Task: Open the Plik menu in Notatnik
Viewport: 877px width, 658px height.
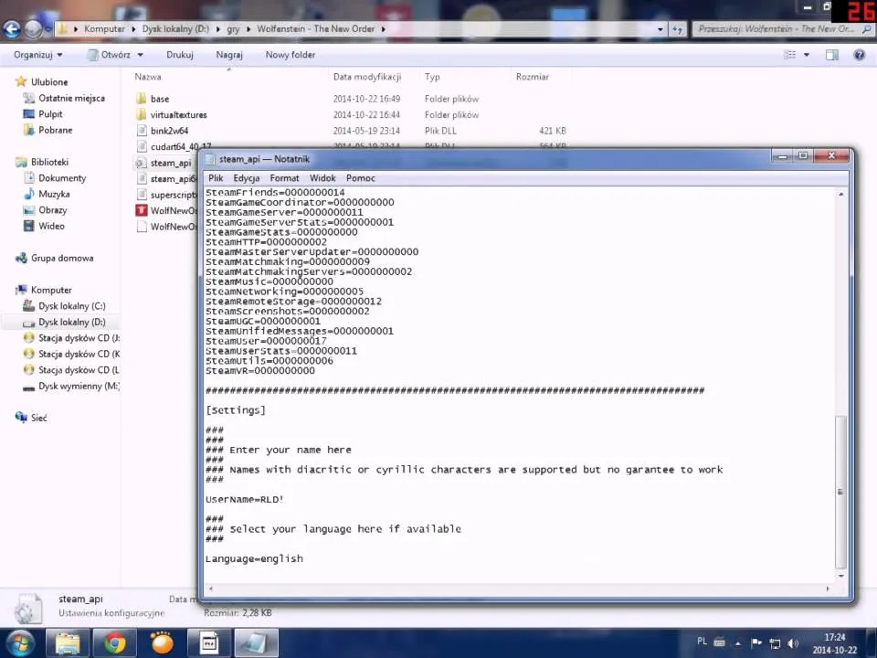Action: (216, 178)
